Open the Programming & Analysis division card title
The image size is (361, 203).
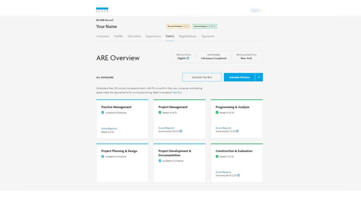[x=233, y=107]
